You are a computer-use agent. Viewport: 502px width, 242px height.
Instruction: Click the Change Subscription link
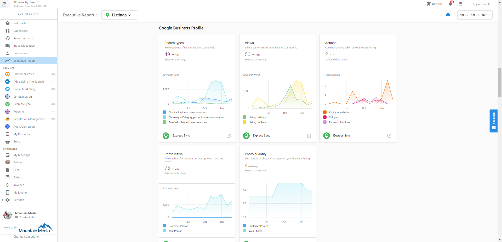27,237
